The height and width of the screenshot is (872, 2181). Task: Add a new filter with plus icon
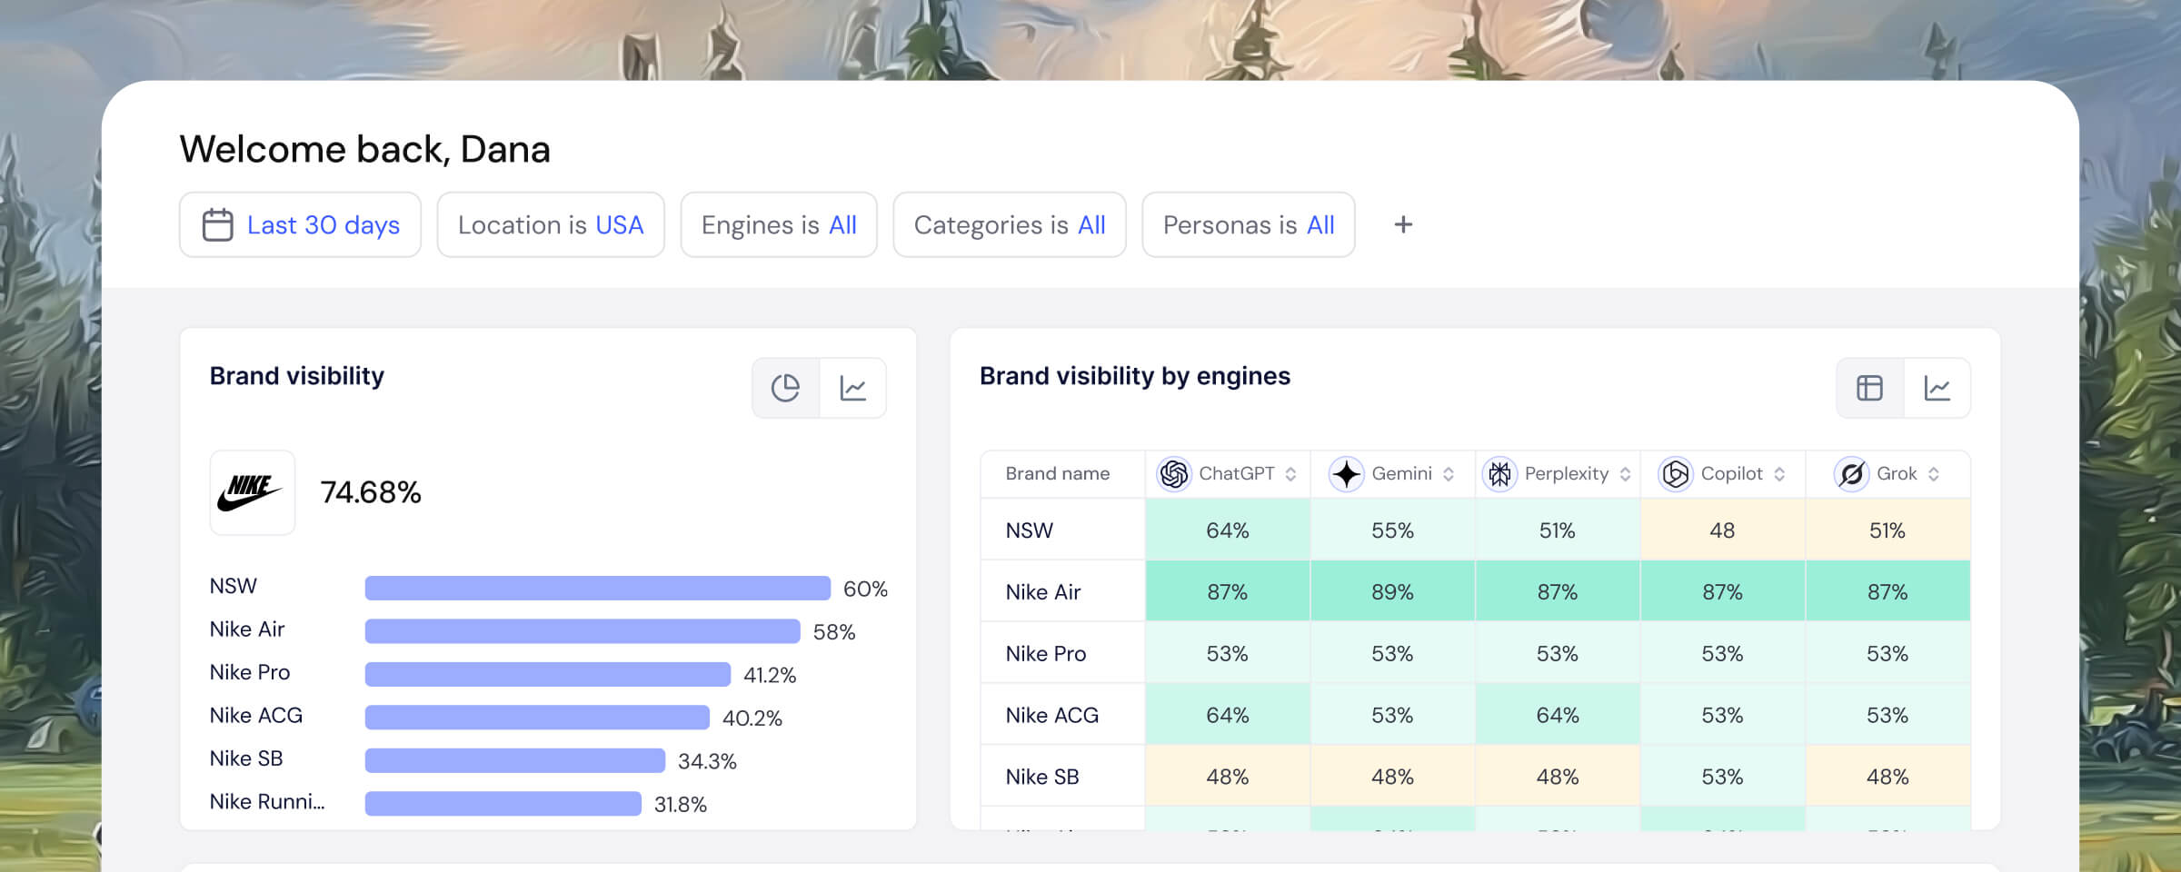point(1403,224)
